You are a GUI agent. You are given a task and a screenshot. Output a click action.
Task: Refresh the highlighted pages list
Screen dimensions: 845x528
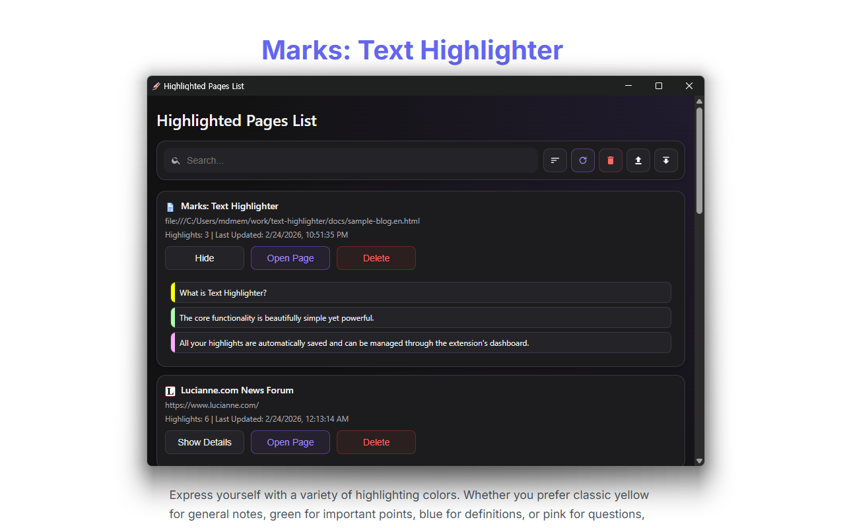[583, 160]
